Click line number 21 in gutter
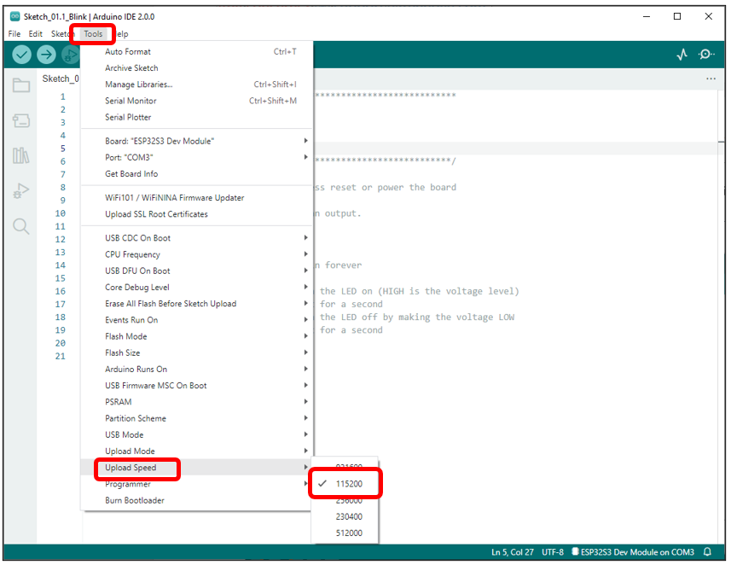This screenshot has width=731, height=565. (x=61, y=356)
